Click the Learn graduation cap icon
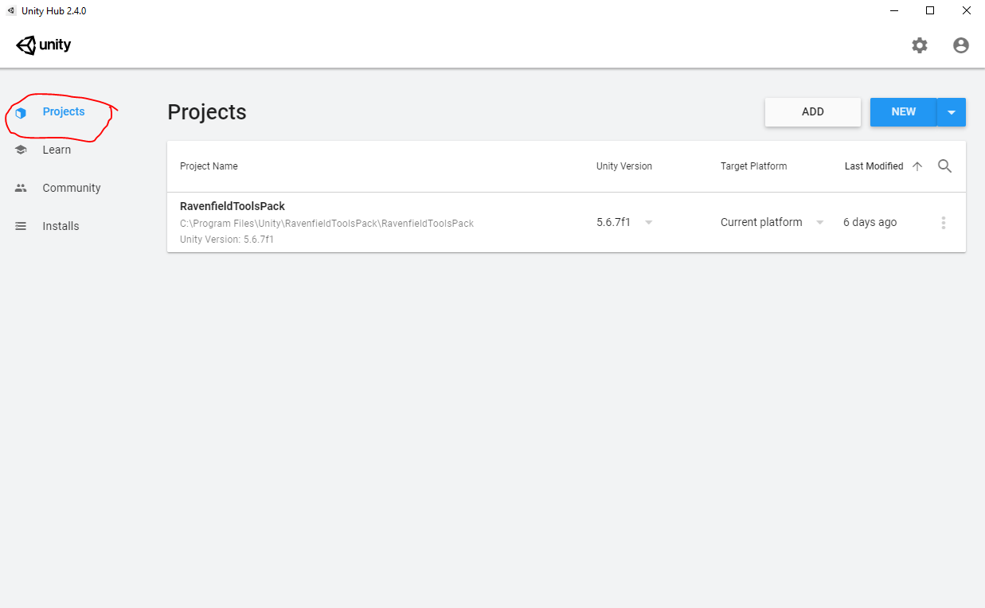Image resolution: width=985 pixels, height=608 pixels. coord(21,150)
